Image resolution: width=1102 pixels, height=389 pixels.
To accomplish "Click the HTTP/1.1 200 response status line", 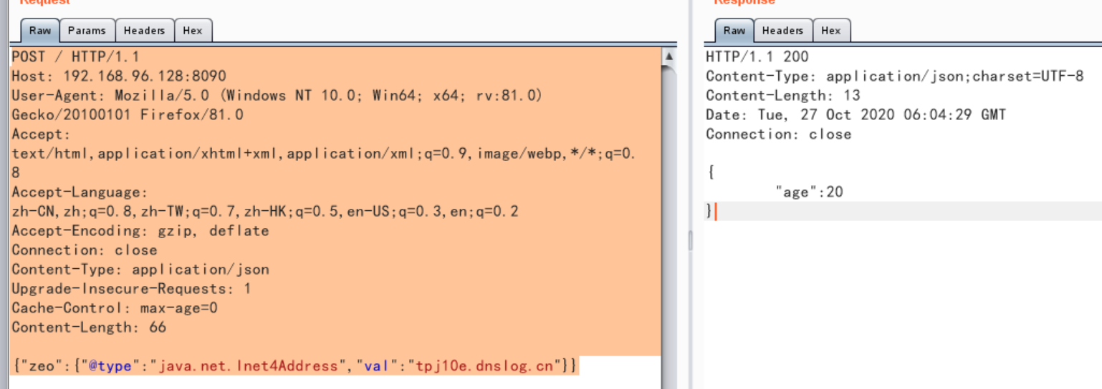I will coord(757,56).
